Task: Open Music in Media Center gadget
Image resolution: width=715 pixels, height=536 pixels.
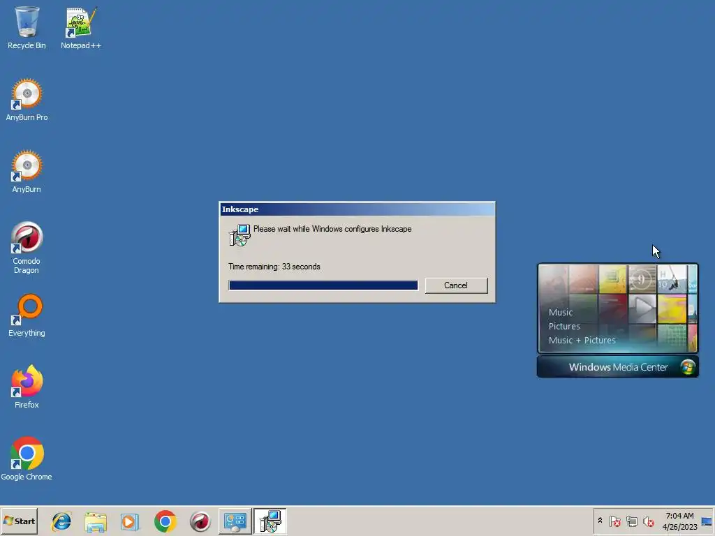Action: (x=561, y=312)
